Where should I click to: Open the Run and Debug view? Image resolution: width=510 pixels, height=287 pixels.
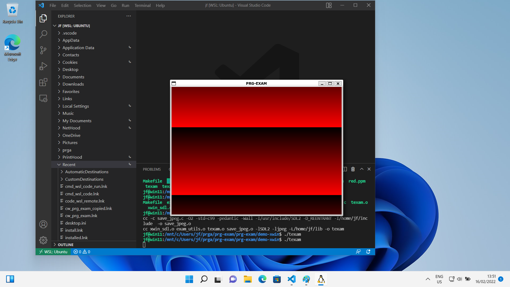[43, 66]
